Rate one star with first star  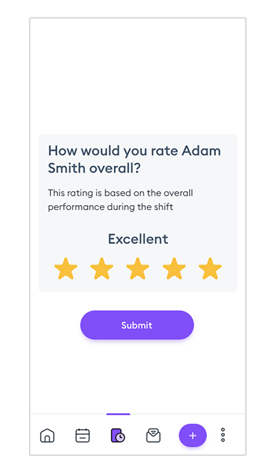pyautogui.click(x=66, y=268)
